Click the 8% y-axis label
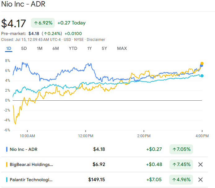The image size is (215, 188). tap(7, 61)
